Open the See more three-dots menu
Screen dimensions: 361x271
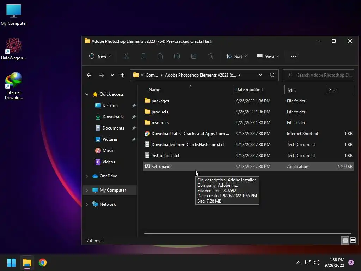[294, 56]
